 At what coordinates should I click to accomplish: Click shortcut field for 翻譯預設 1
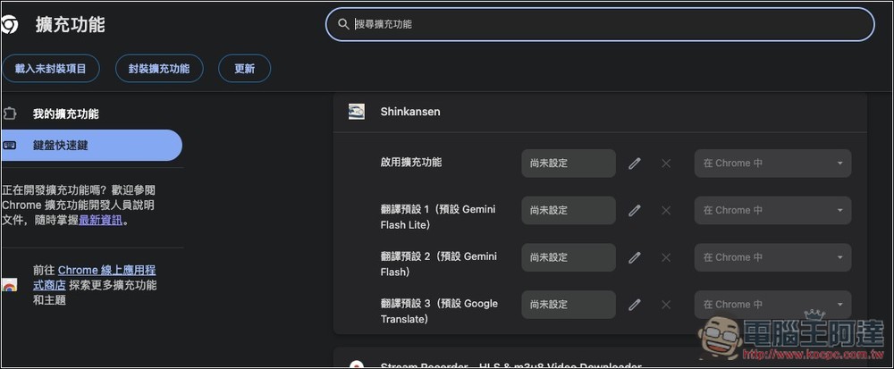(x=569, y=211)
